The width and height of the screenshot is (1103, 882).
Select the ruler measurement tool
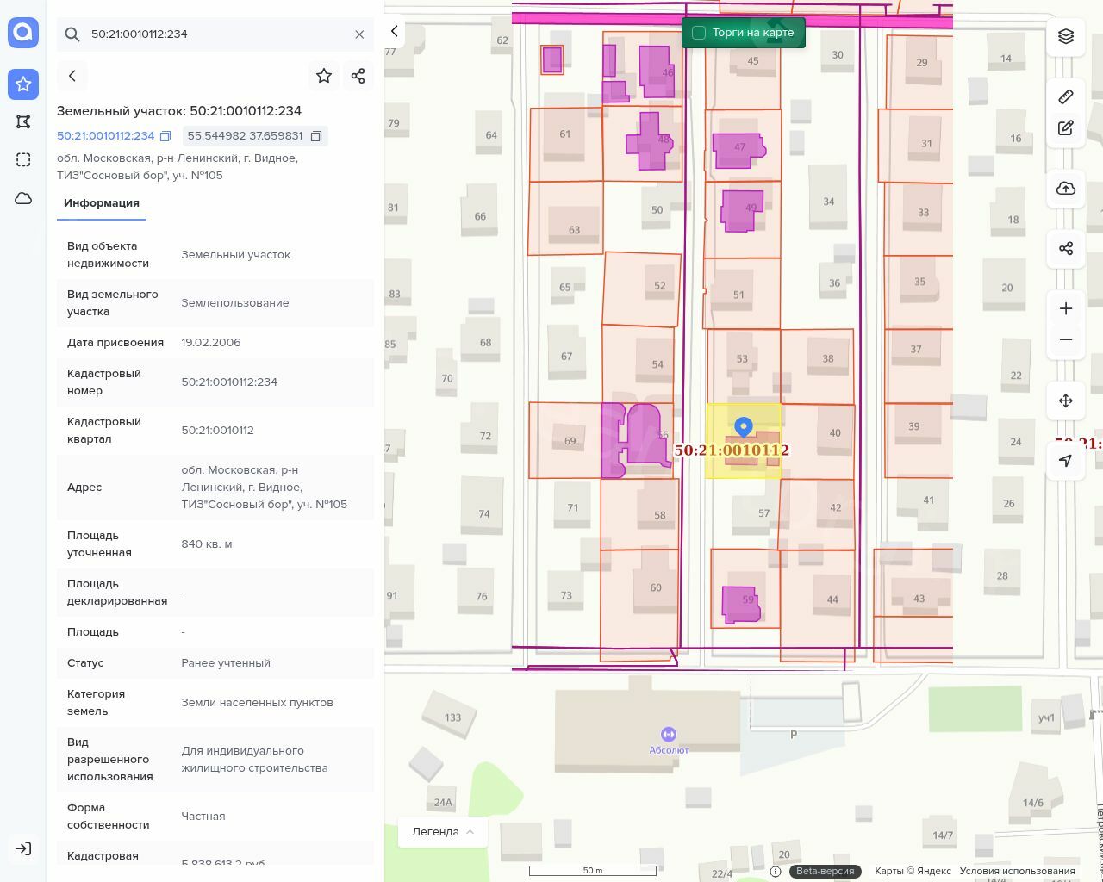tap(1066, 96)
